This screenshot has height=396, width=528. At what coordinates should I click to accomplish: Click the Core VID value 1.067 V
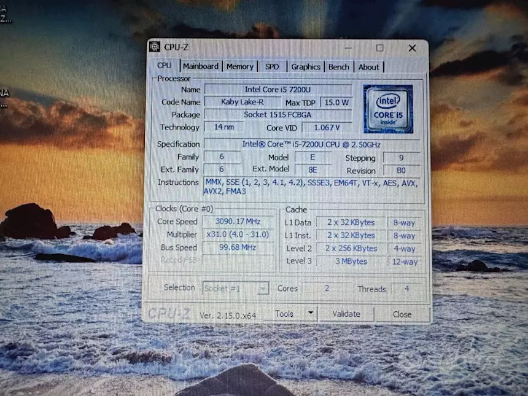327,128
